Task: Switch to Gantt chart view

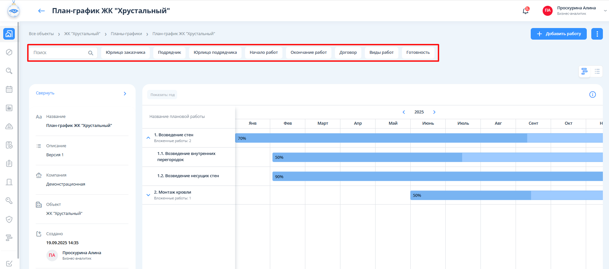Action: tap(584, 71)
